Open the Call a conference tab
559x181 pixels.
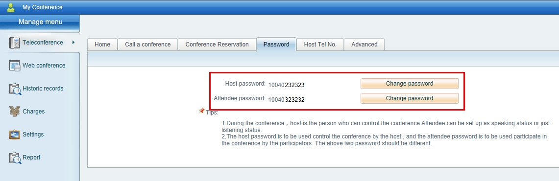[147, 45]
